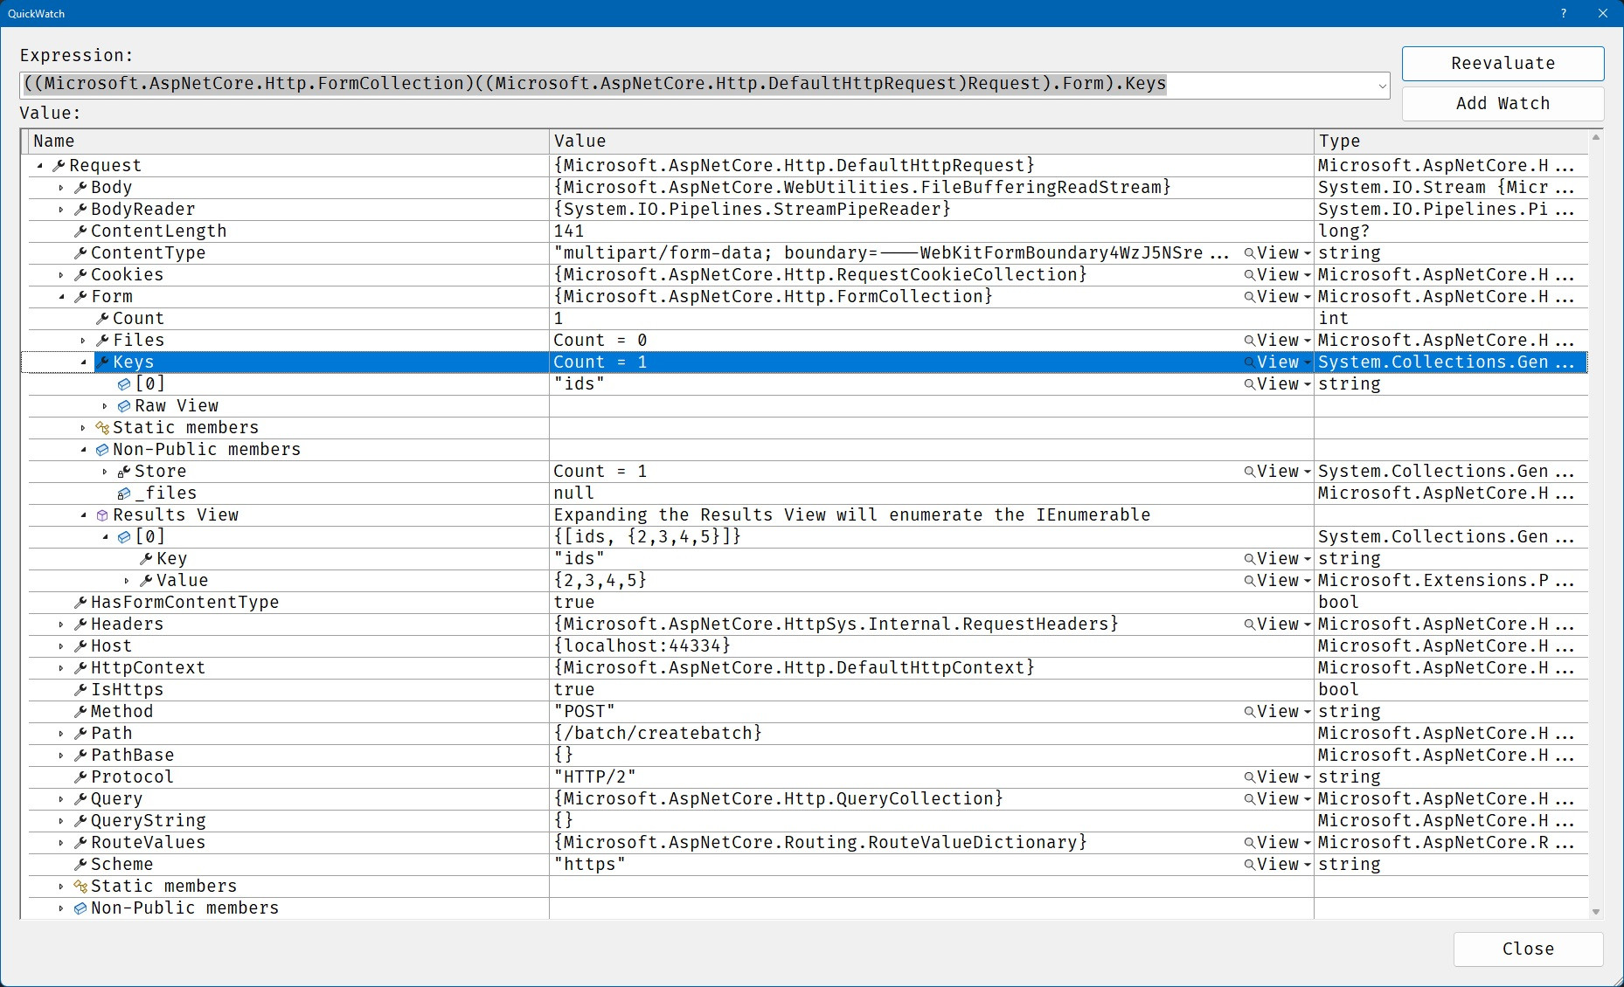Open View dropdown arrow for Form row
The height and width of the screenshot is (987, 1624).
[1307, 298]
